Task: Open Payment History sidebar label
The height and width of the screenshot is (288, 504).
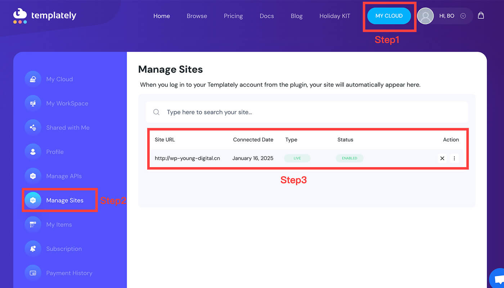Action: tap(69, 273)
